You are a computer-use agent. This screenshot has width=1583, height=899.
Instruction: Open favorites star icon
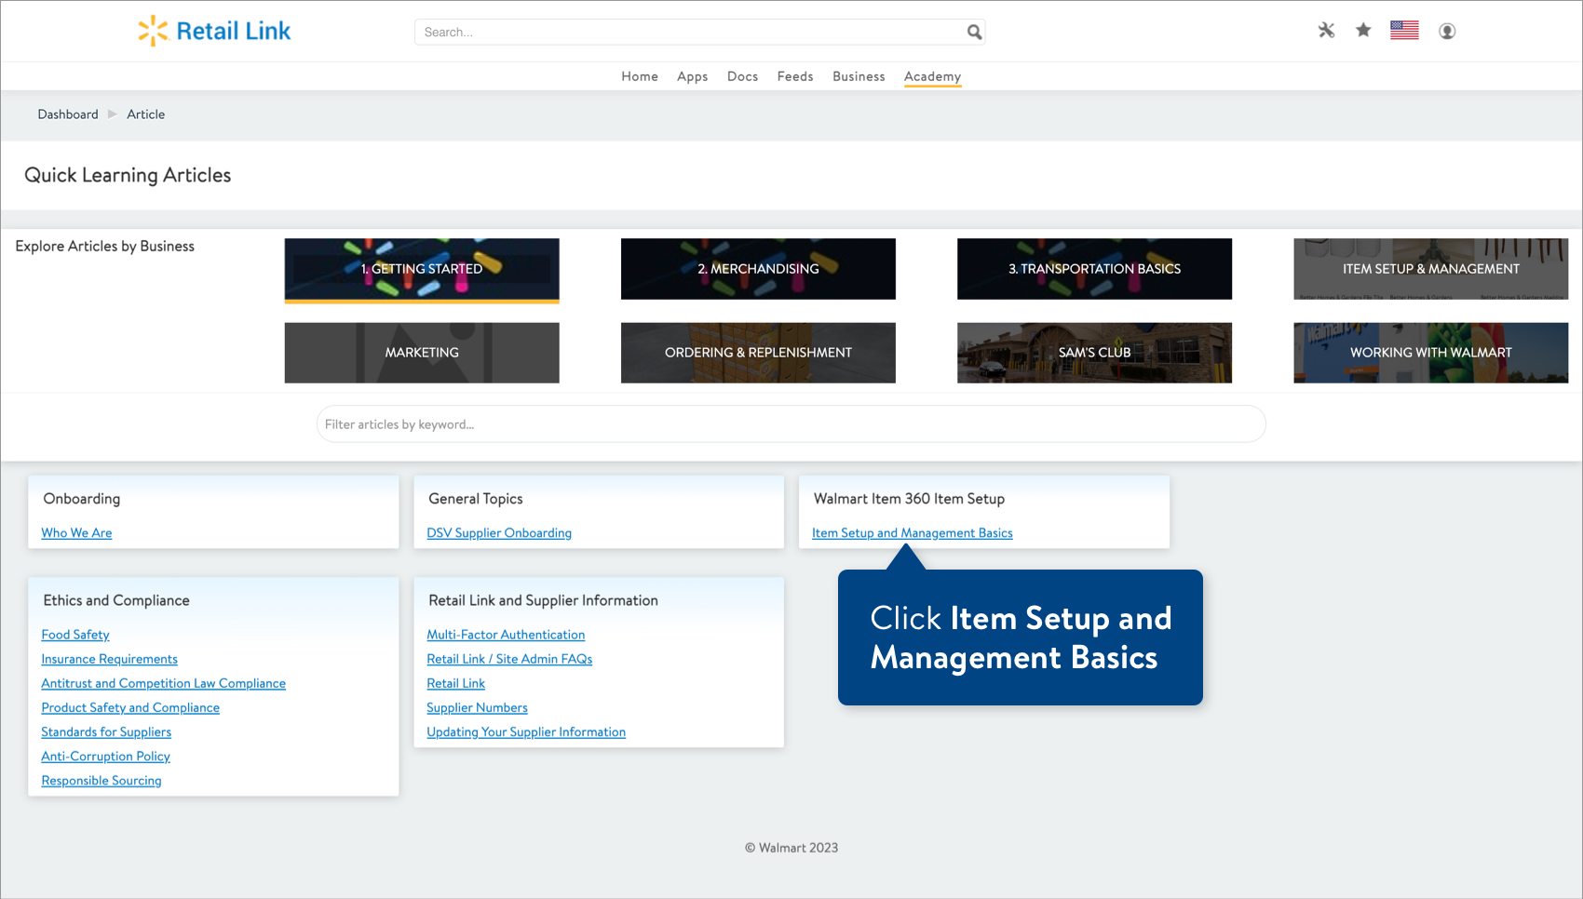pos(1363,31)
